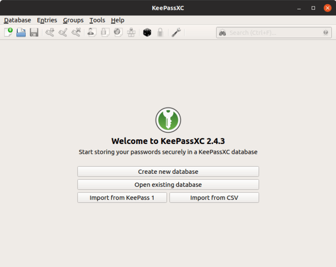Click Open existing database button
This screenshot has width=336, height=267.
click(x=168, y=185)
